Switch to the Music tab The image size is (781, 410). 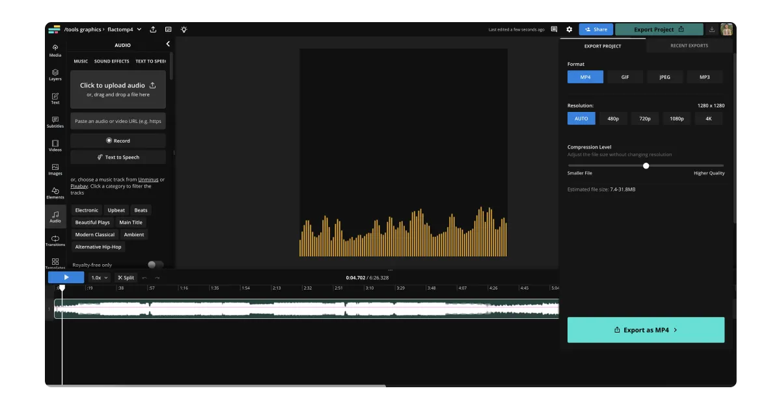pyautogui.click(x=81, y=61)
